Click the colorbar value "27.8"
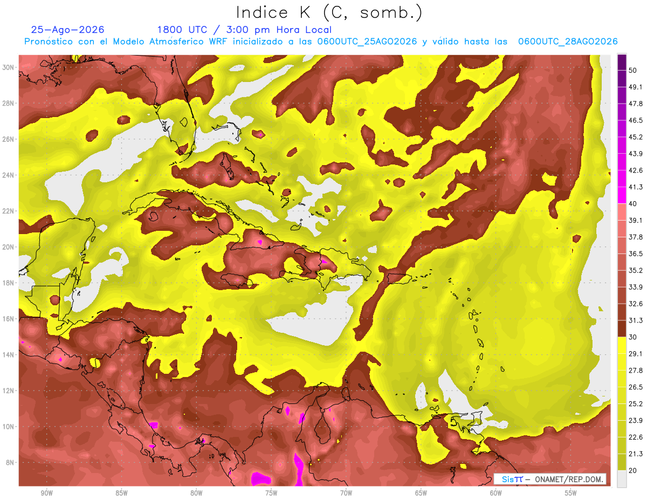Screen dimensions: 647x500 [x=636, y=371]
